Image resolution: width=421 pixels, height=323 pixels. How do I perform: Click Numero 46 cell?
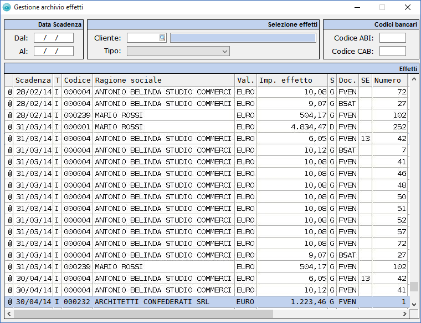[x=390, y=174]
